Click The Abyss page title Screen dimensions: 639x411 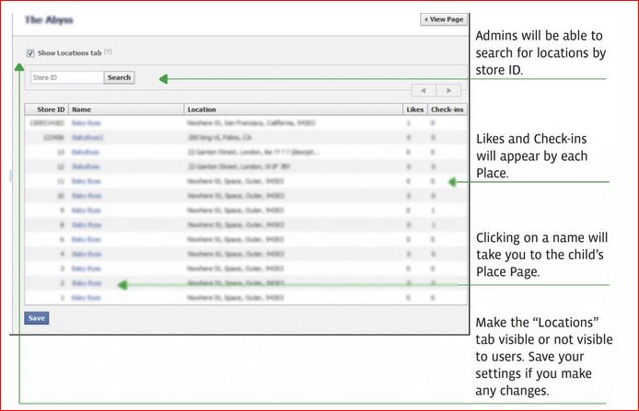point(49,19)
